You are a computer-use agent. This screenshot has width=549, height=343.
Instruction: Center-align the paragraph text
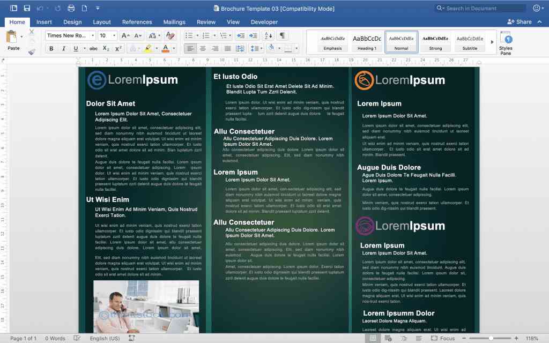point(203,48)
